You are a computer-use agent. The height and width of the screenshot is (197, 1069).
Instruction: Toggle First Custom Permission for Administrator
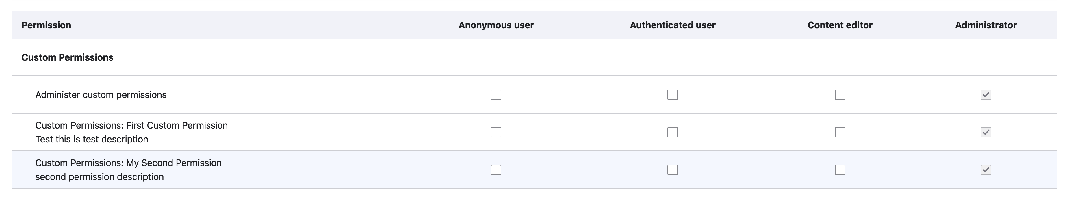coord(986,132)
